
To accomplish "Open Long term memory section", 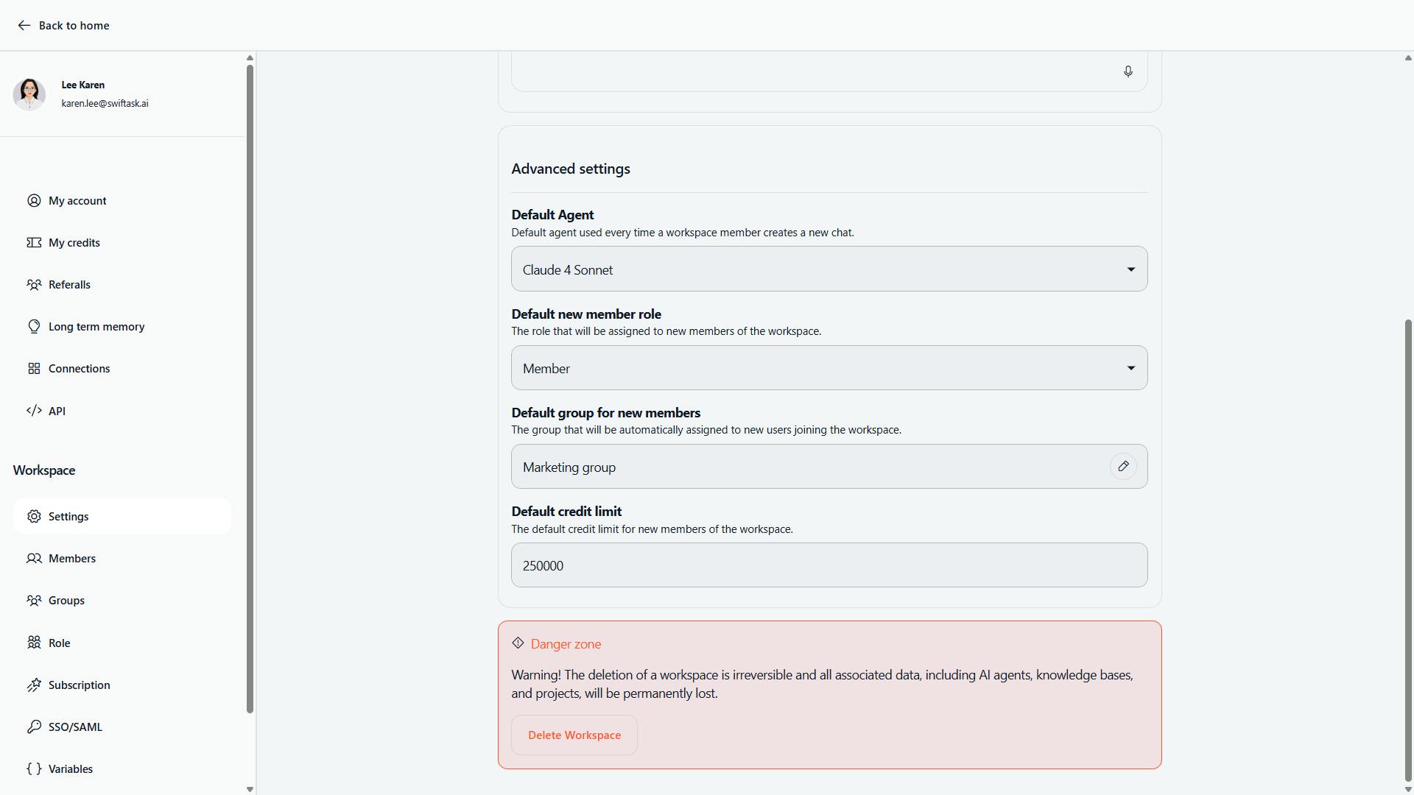I will click(x=96, y=327).
